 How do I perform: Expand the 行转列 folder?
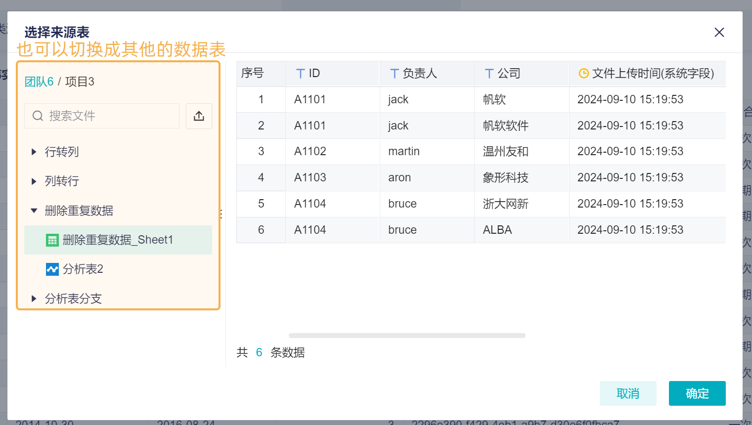pos(34,152)
